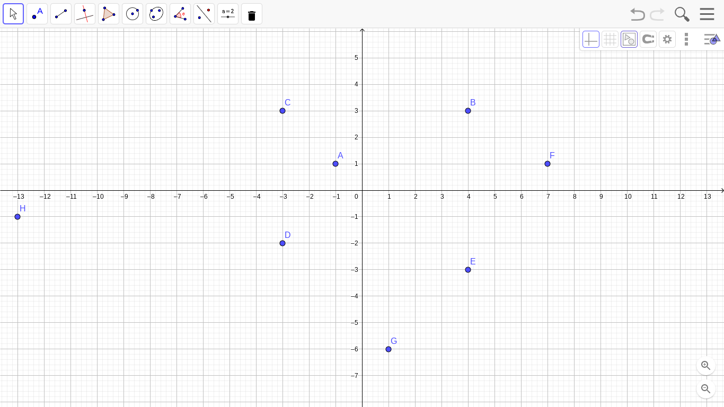Select point H on the graph
This screenshot has height=407, width=724.
click(x=17, y=217)
